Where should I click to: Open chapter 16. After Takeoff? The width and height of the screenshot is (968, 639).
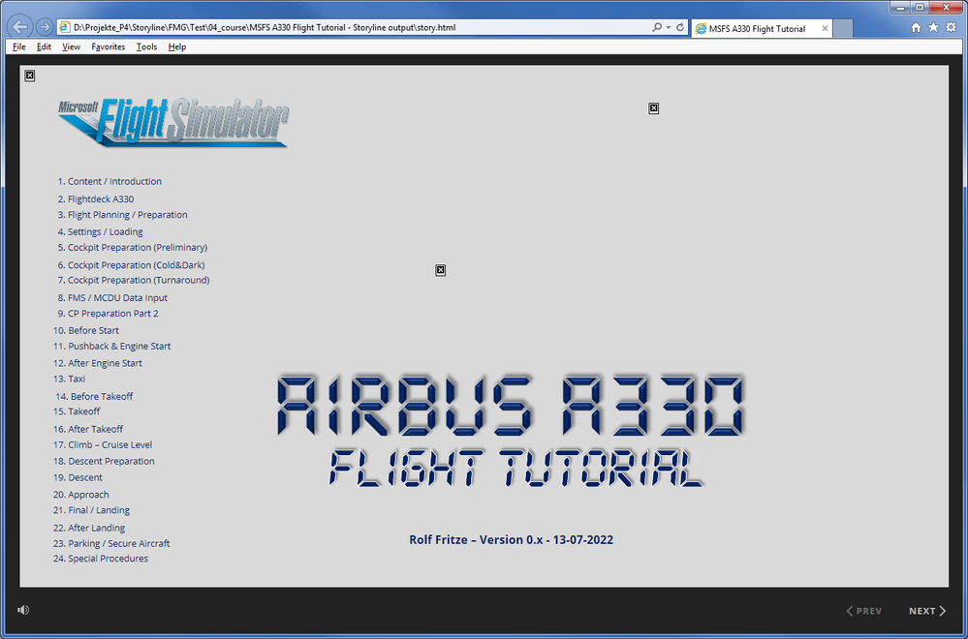coord(87,429)
